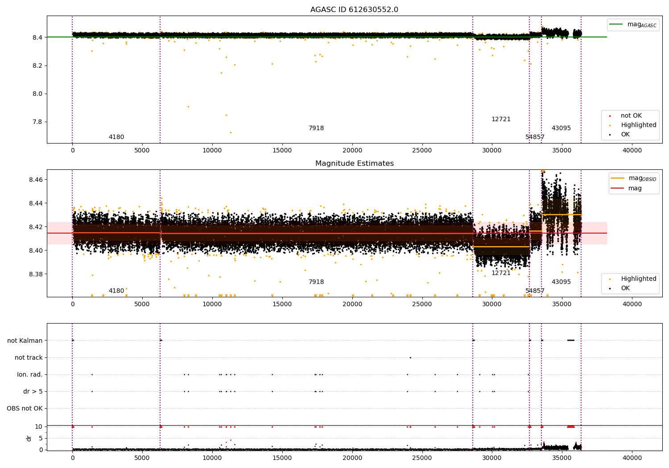Click the 'Ion. rad.' row label
669x468 pixels.
tap(30, 375)
